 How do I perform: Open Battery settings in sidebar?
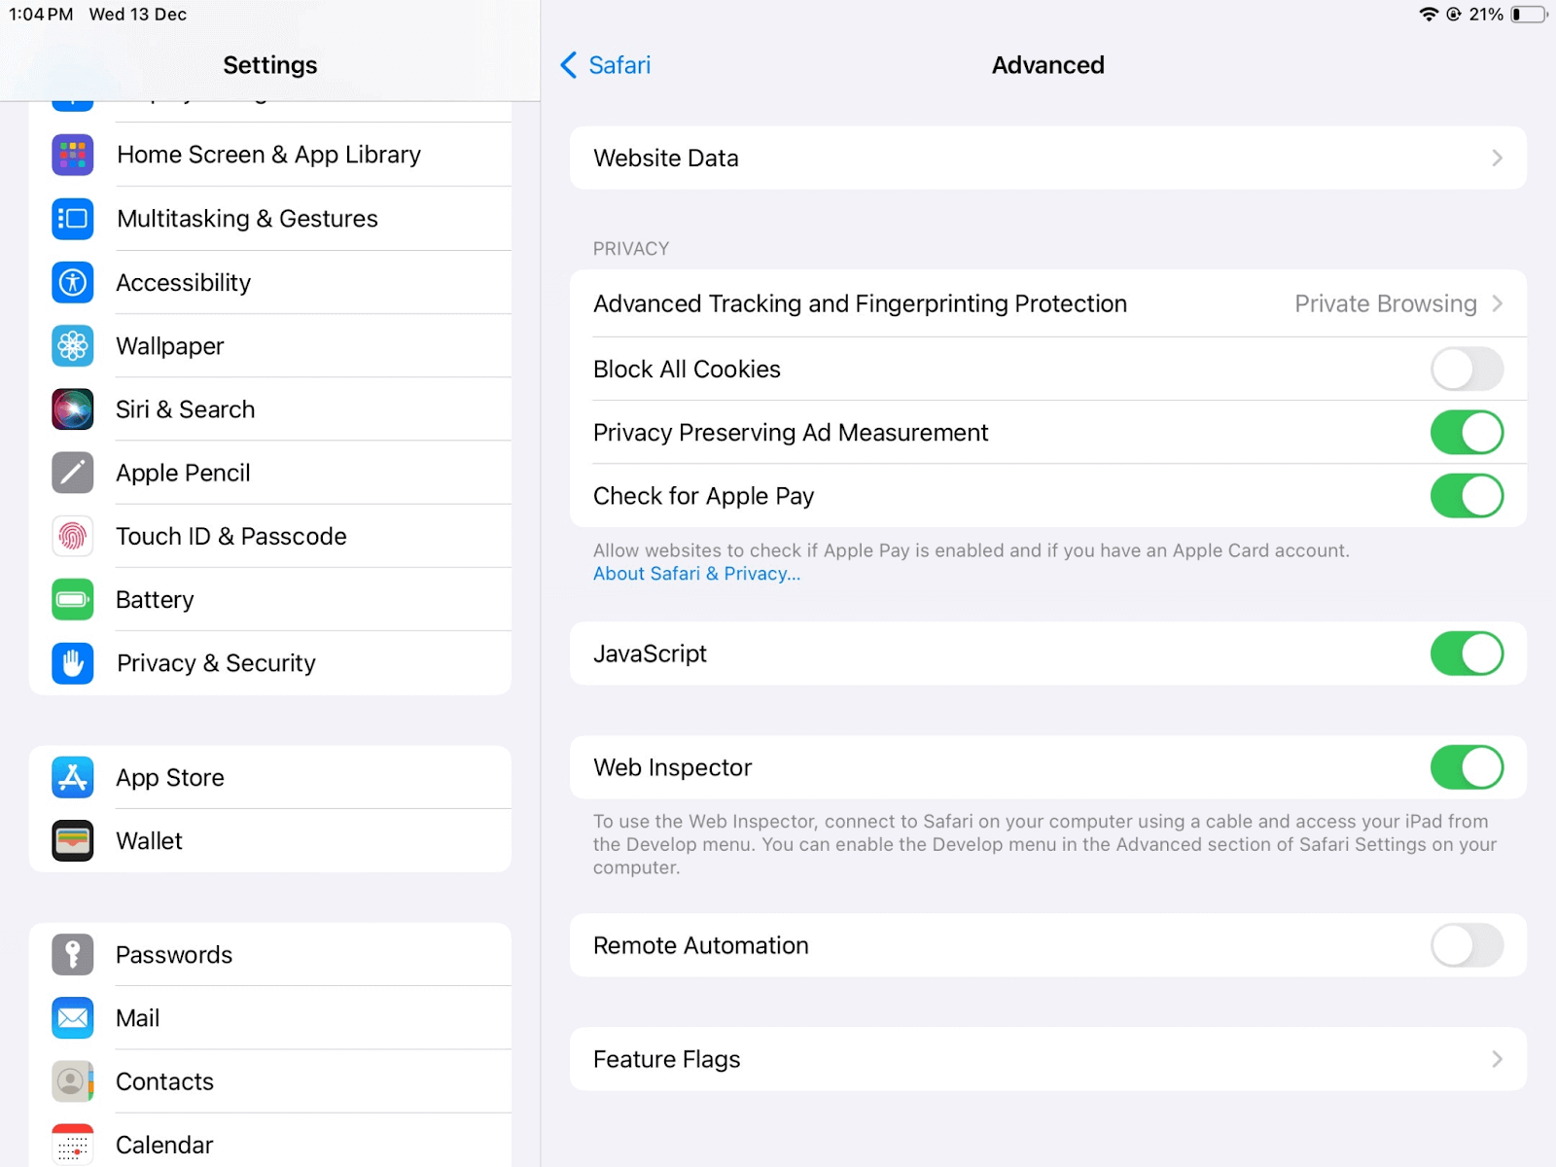(156, 600)
